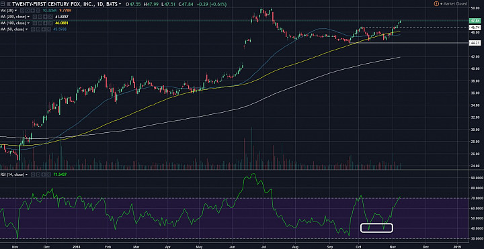Open the MA (100, close) dropdown arrow
484x249 pixels.
(x=28, y=23)
